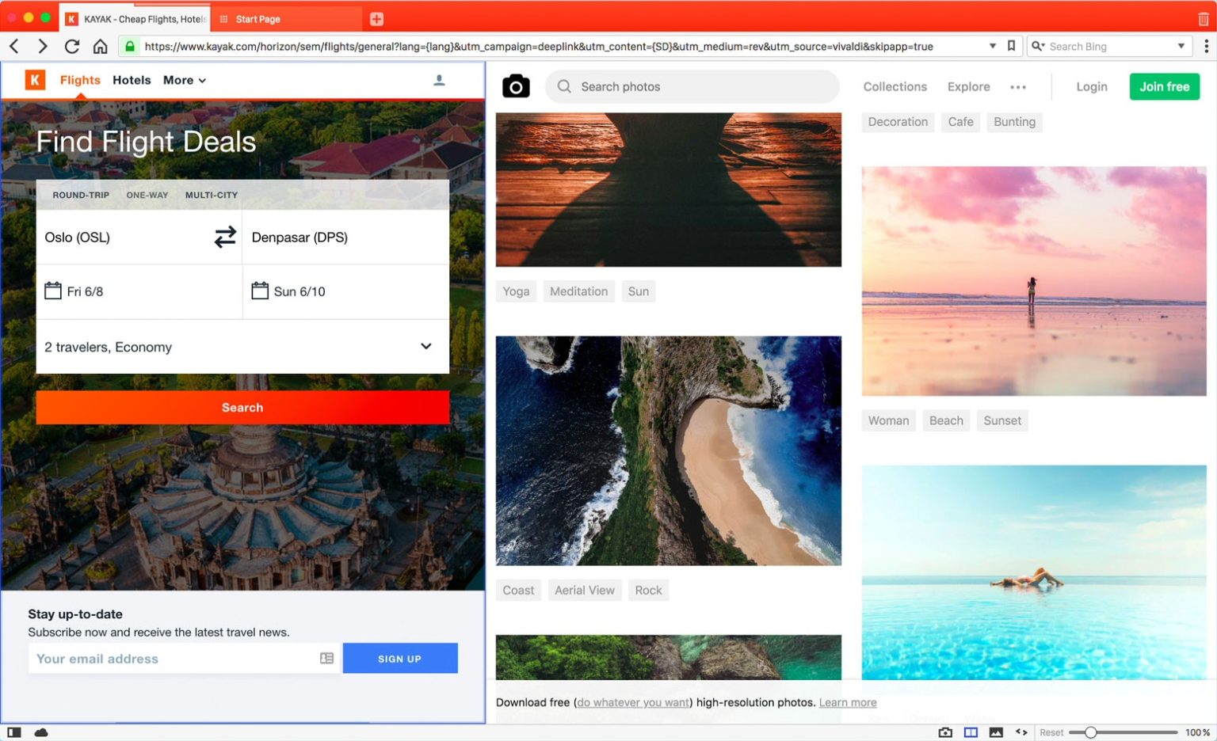Swap Oslo and Denpasar with the arrows icon
The image size is (1217, 741).
[x=225, y=236]
